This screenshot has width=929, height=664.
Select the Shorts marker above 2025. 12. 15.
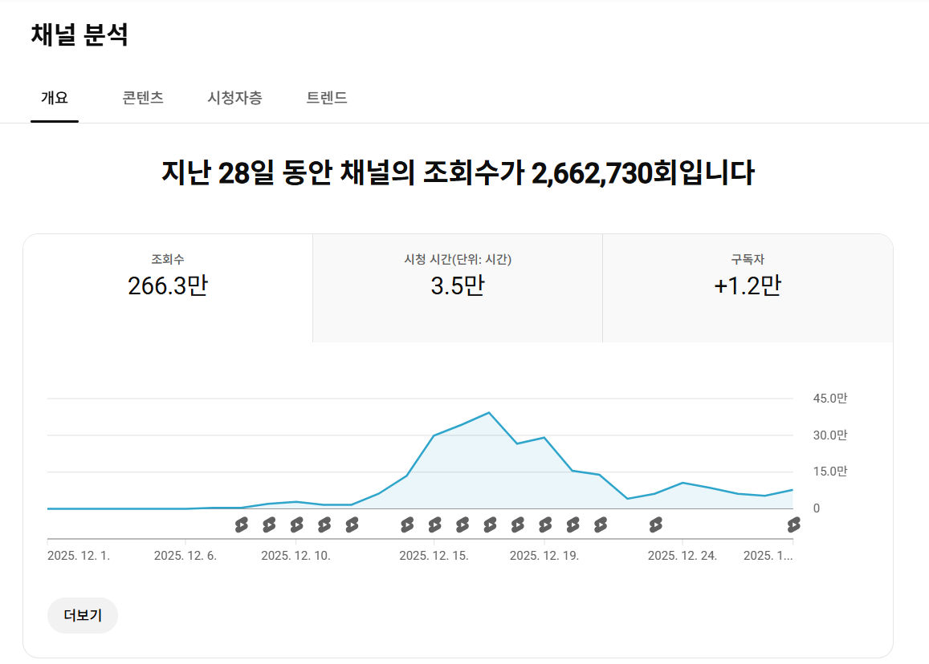[434, 525]
